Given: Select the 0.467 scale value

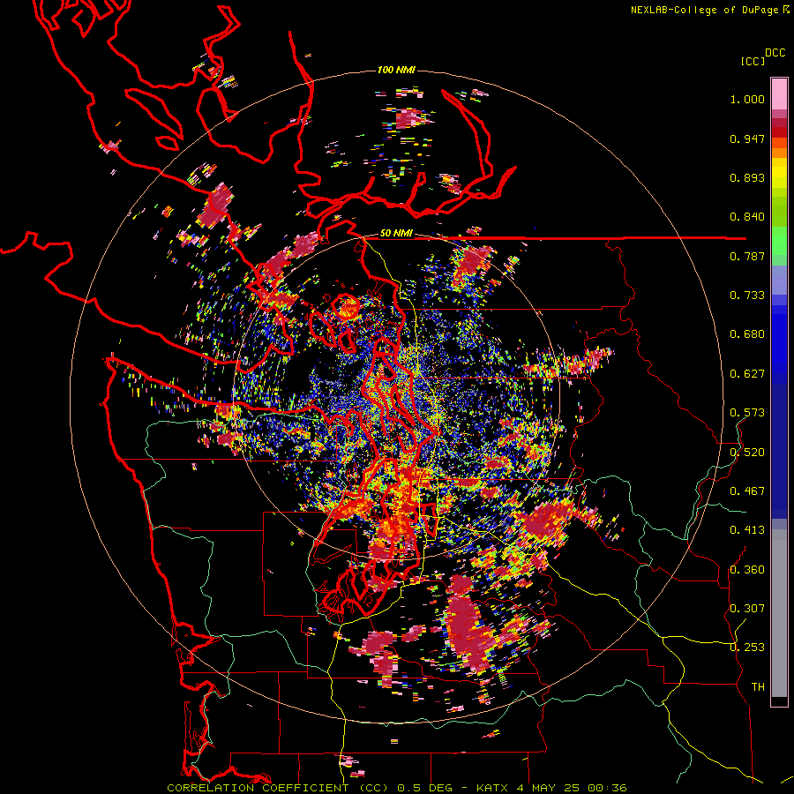Looking at the screenshot, I should [747, 491].
